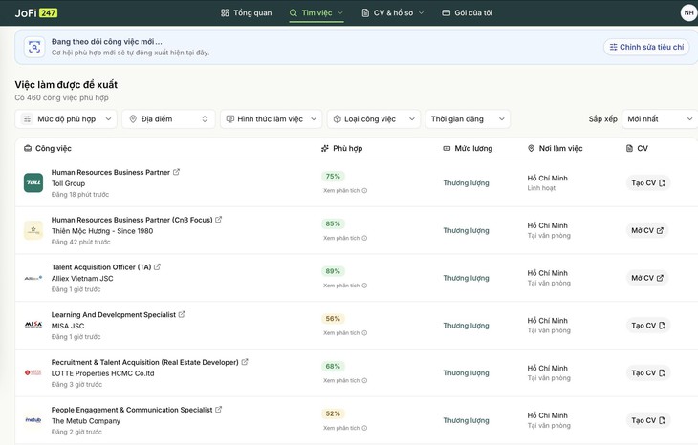Image resolution: width=698 pixels, height=445 pixels.
Task: Click Xem phân tích for 68% match
Action: [345, 380]
